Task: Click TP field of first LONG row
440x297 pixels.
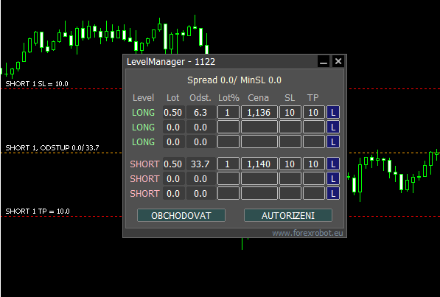Action: click(313, 112)
